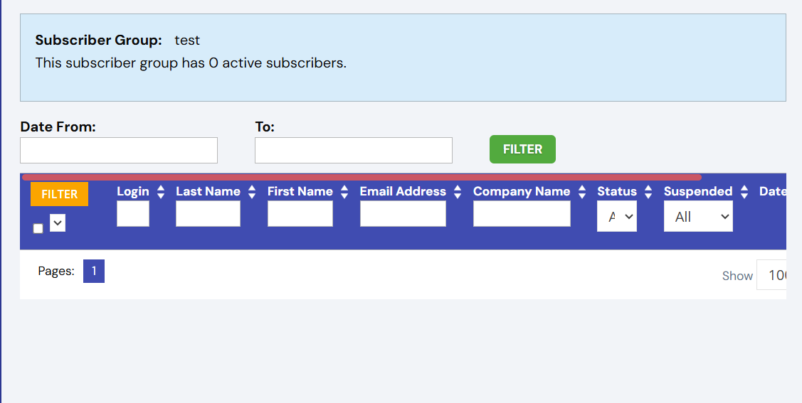Click the Suspended column header text
Viewport: 802px width, 403px height.
coord(698,191)
